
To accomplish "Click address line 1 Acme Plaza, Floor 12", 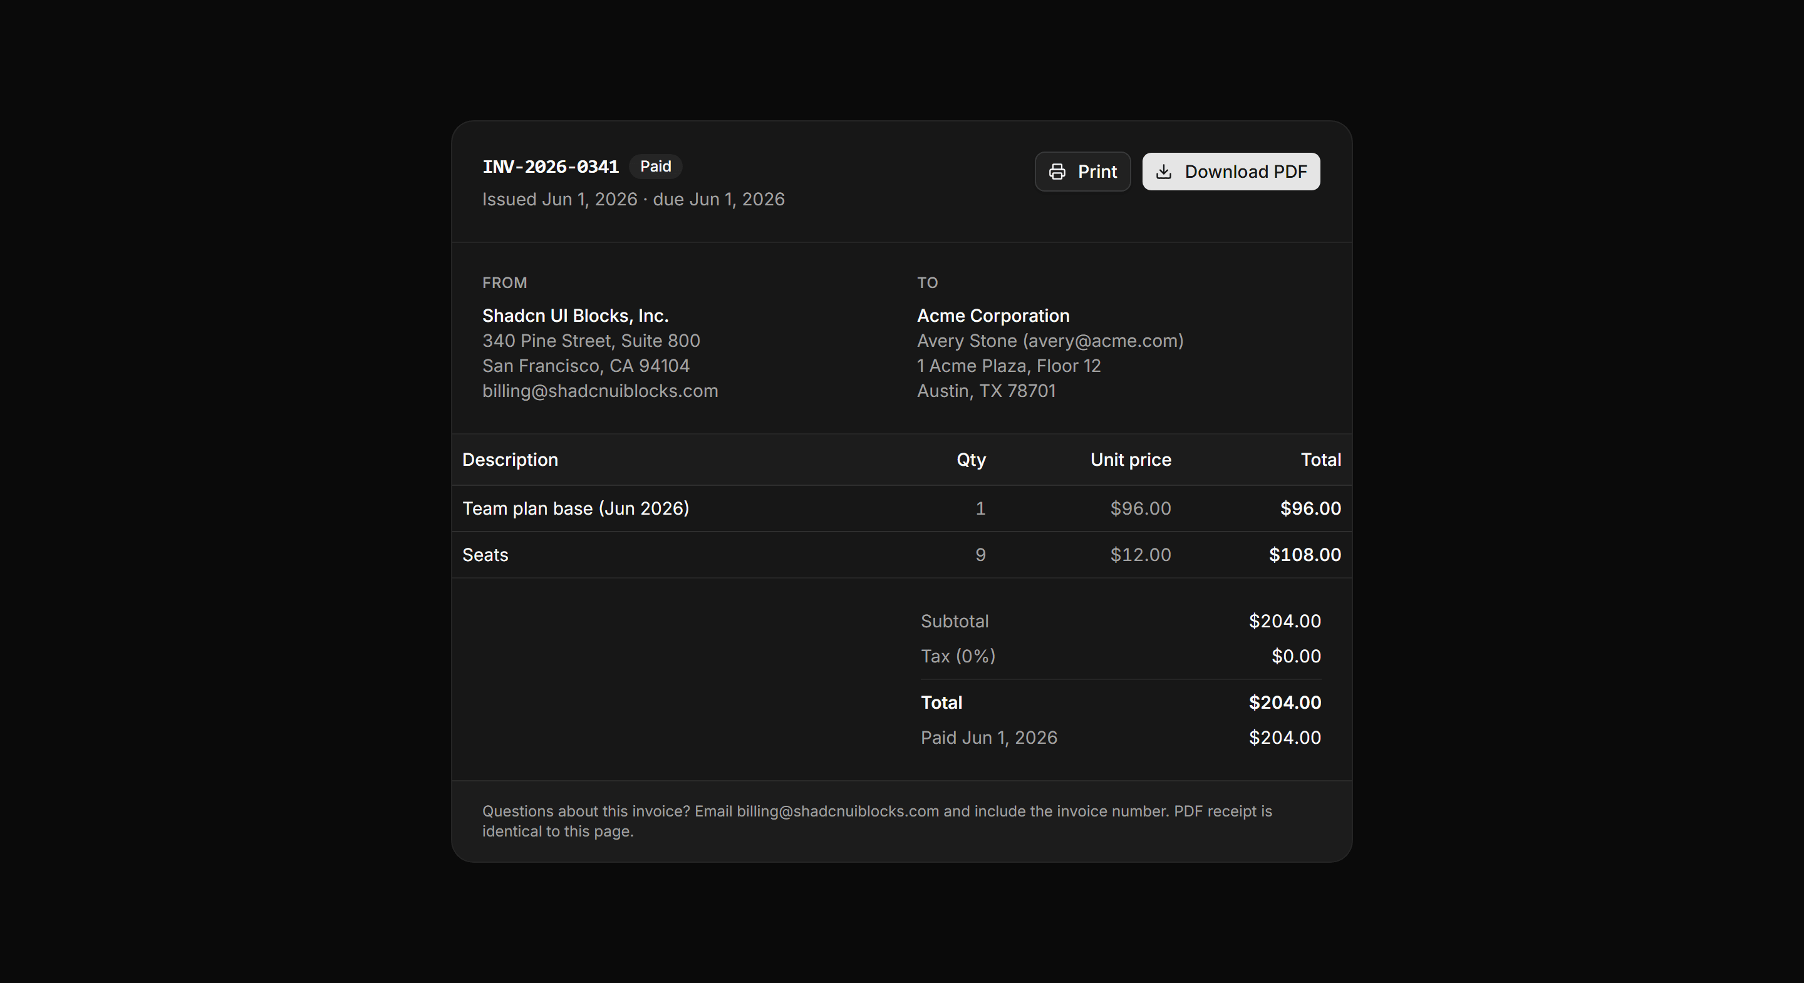I will pyautogui.click(x=1008, y=366).
